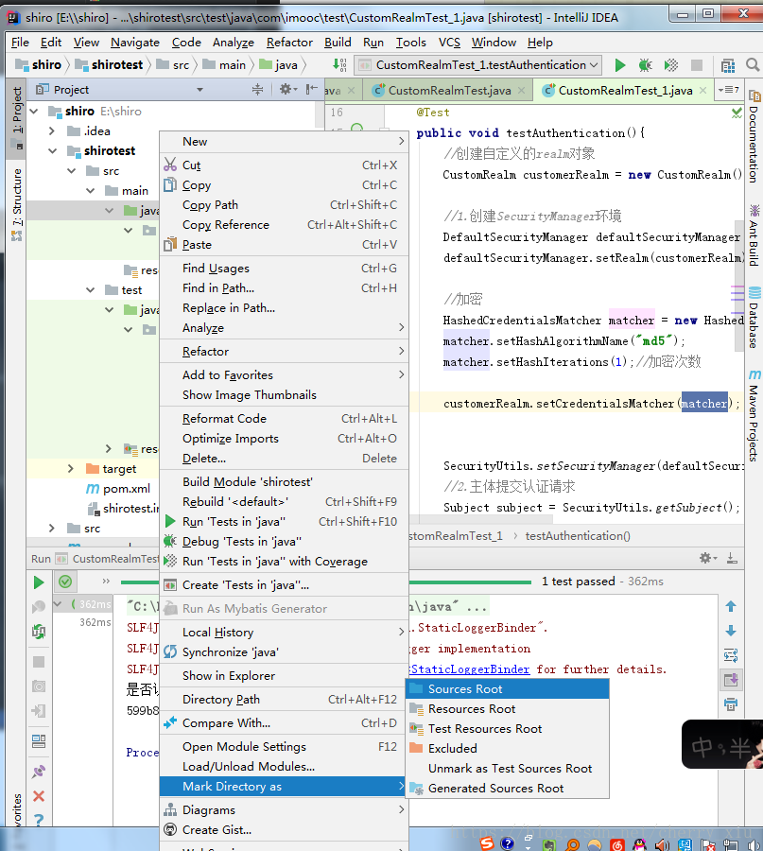Open Project view selector dropdown
This screenshot has width=763, height=851.
click(199, 90)
